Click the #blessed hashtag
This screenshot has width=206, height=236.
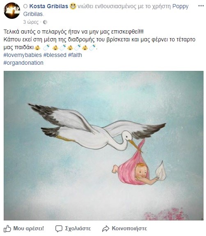[55, 55]
